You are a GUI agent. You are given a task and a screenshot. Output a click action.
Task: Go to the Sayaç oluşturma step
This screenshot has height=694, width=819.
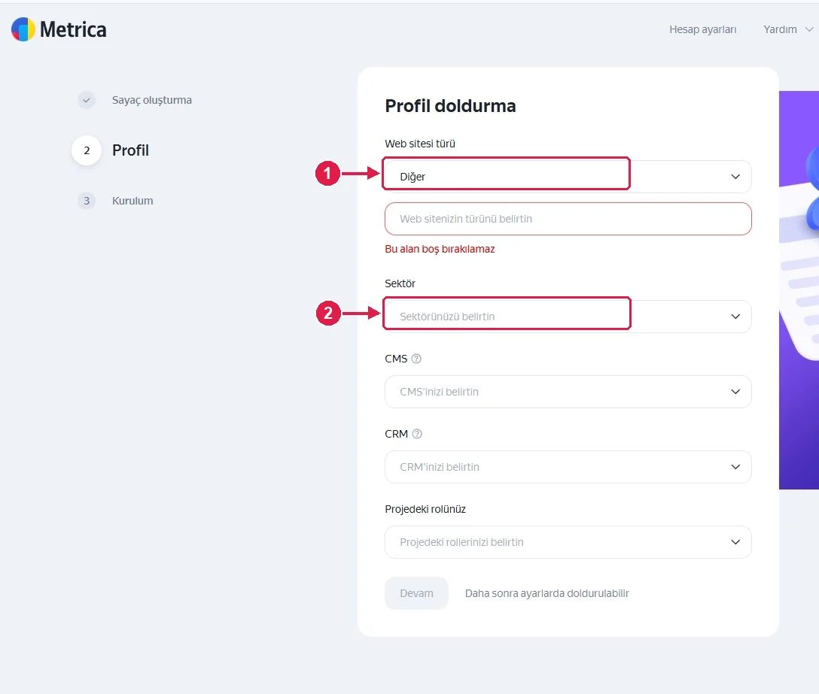tap(151, 100)
